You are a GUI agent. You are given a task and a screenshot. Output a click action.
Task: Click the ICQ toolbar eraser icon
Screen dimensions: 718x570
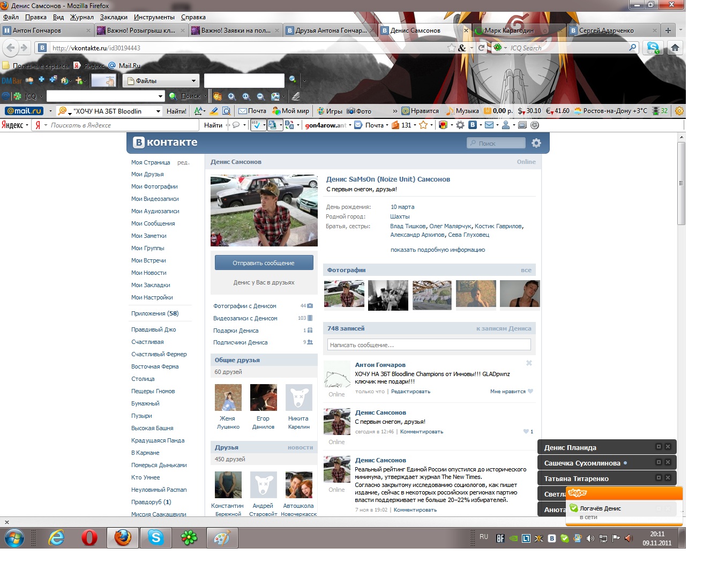295,96
